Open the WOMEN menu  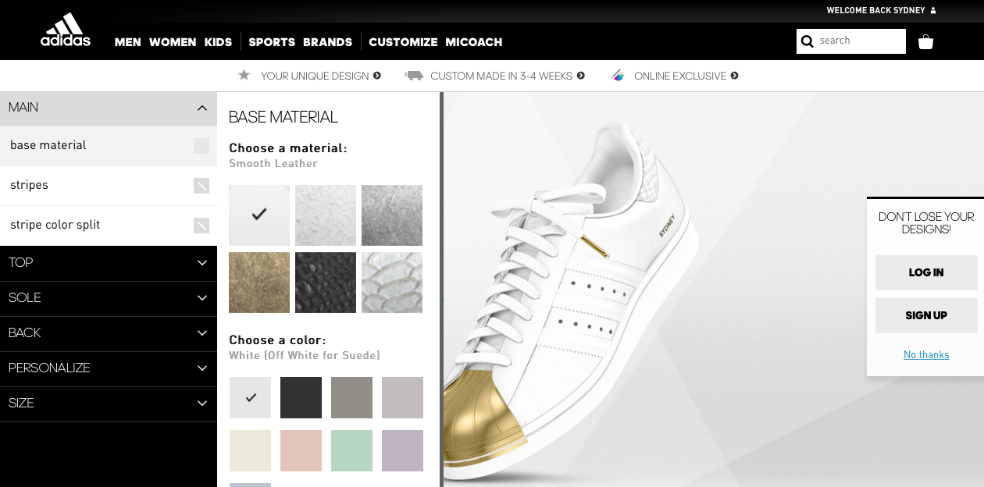pos(173,42)
